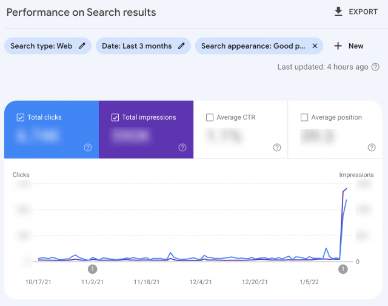The width and height of the screenshot is (388, 306).
Task: Open the Date: Last 3 months filter chip
Action: point(136,46)
